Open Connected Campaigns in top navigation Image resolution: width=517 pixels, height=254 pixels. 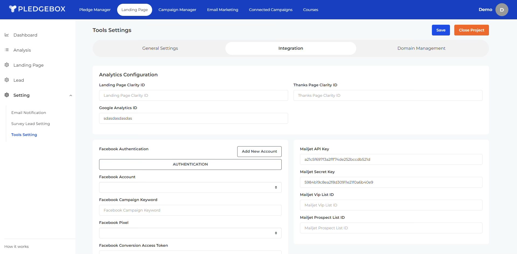[x=271, y=10]
